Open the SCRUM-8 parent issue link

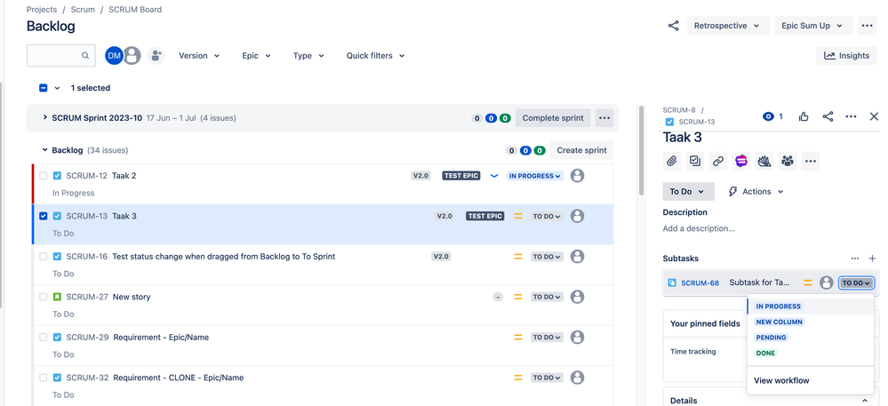tap(679, 110)
